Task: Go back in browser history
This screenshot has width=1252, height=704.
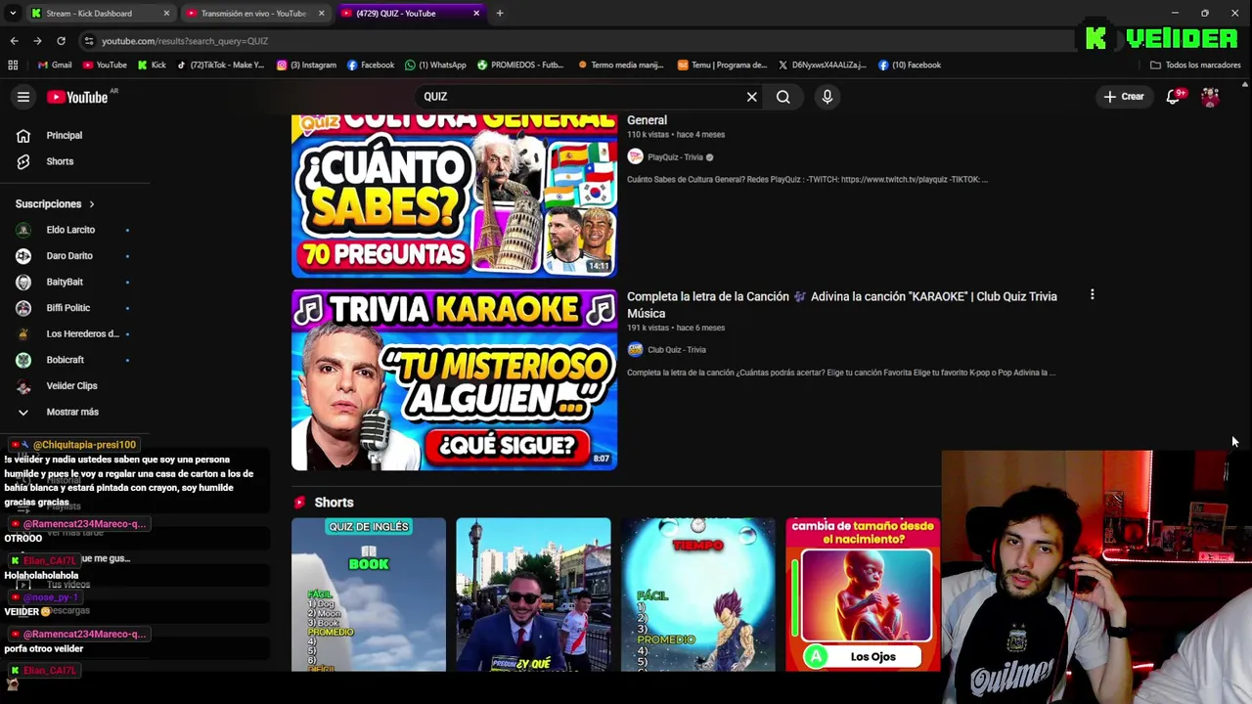Action: [x=14, y=41]
